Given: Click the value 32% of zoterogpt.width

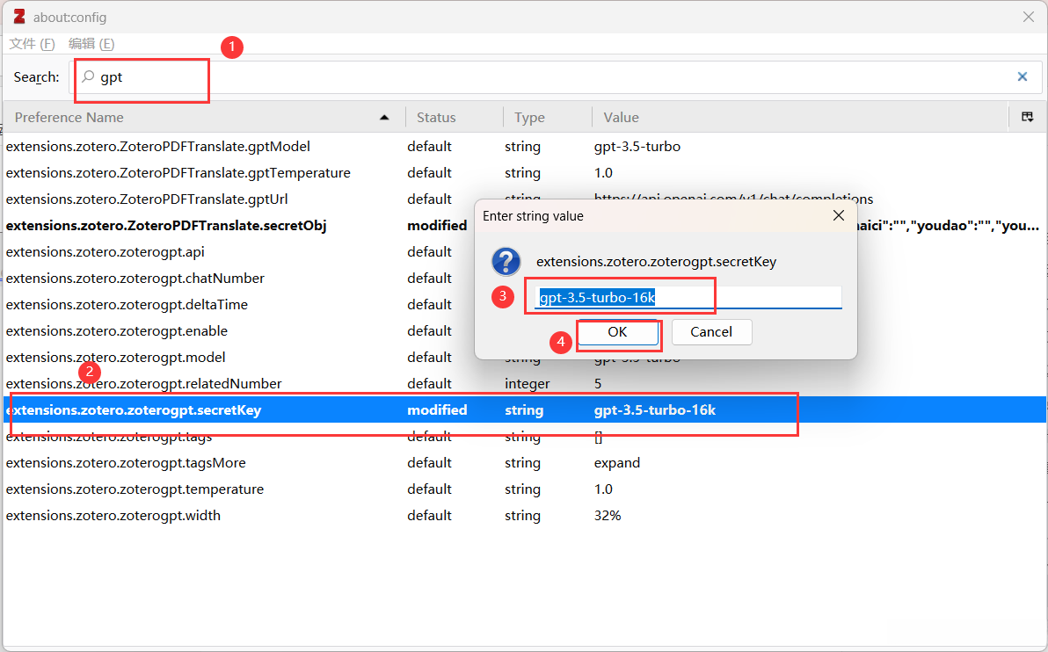Looking at the screenshot, I should (x=608, y=516).
